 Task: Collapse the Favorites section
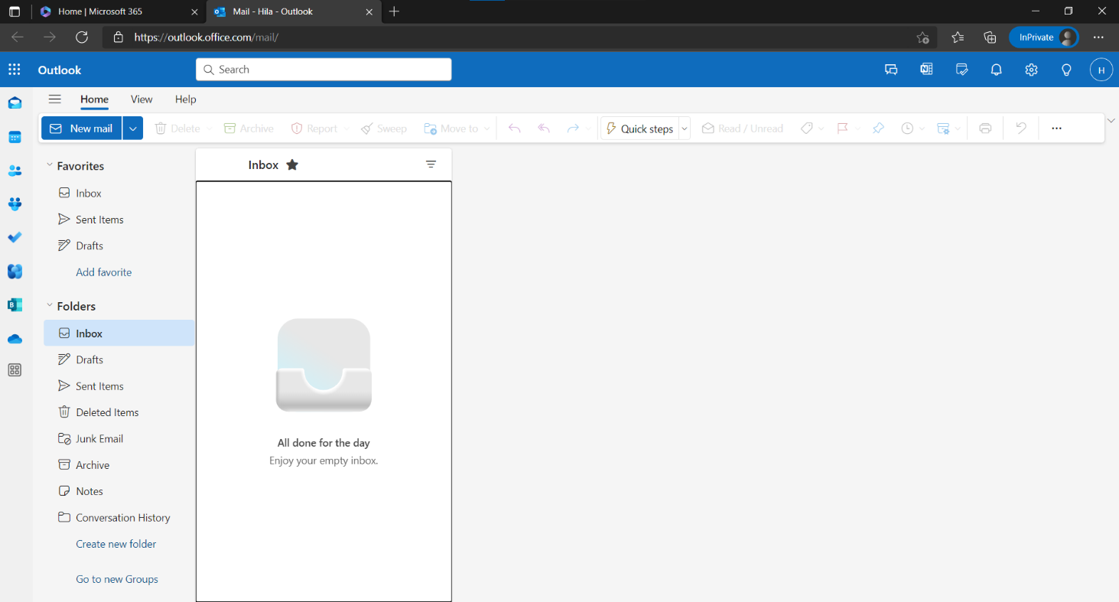(x=50, y=165)
